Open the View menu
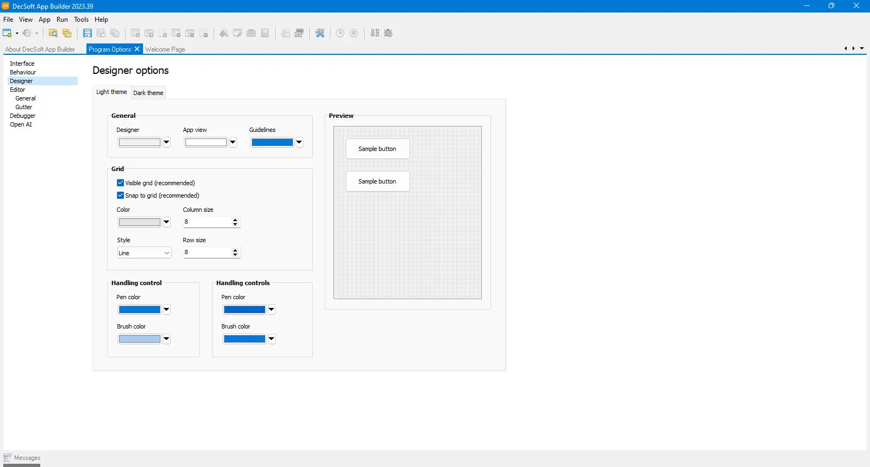This screenshot has width=870, height=467. point(26,20)
